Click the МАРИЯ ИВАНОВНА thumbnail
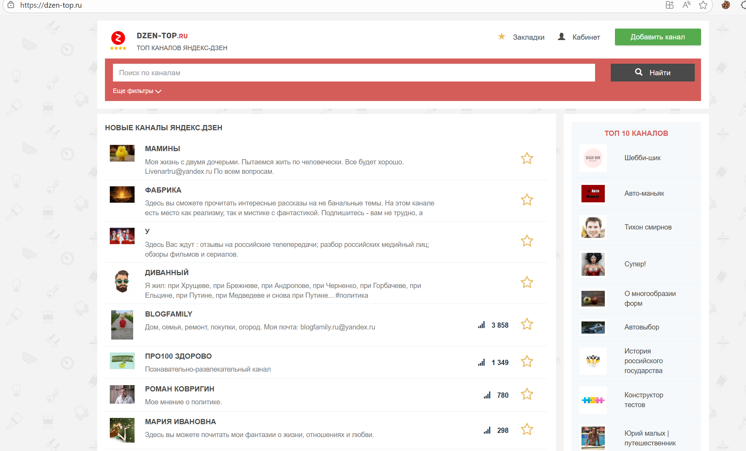Viewport: 746px width, 451px height. pos(122,430)
